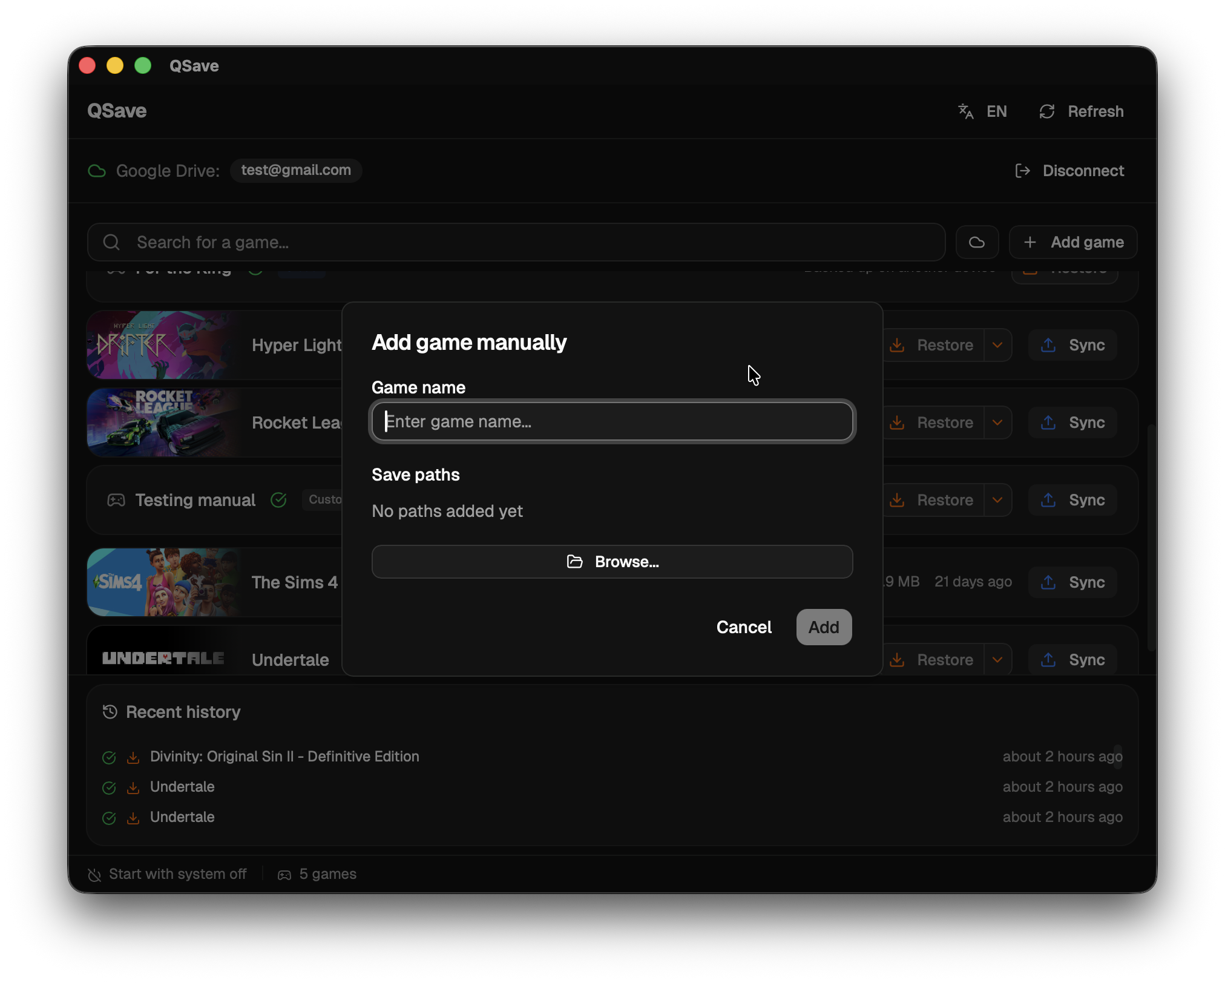Click the Add game button
Screen dimensions: 1225x983
pyautogui.click(x=1073, y=242)
